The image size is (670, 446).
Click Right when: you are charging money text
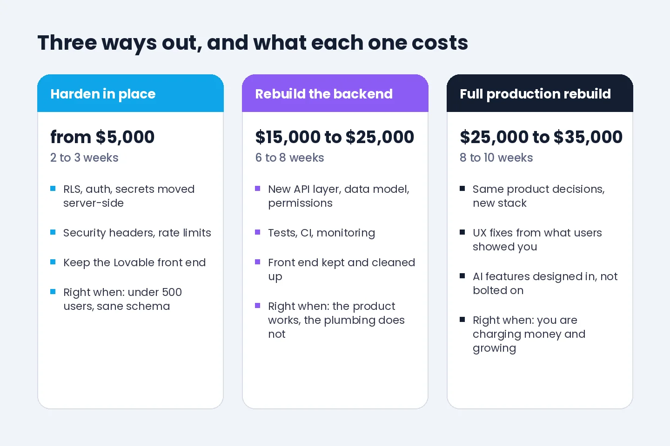point(529,334)
